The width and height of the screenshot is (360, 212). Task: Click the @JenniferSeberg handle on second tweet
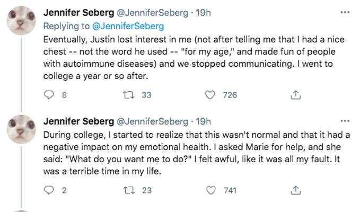click(151, 121)
